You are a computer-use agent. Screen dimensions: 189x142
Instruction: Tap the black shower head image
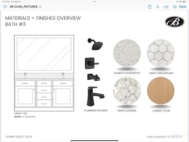click(x=95, y=44)
